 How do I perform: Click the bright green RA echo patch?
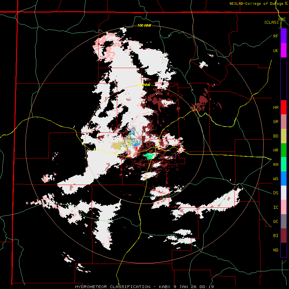pyautogui.click(x=149, y=156)
